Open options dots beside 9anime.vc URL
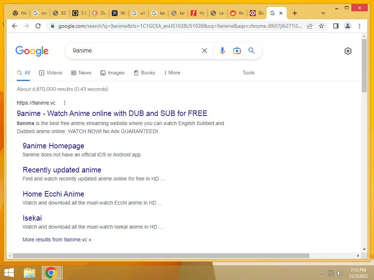The width and height of the screenshot is (374, 280). [64, 103]
